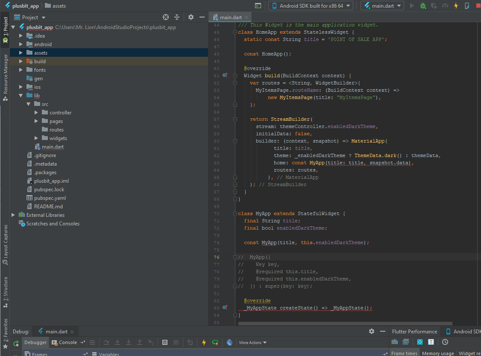Image resolution: width=481 pixels, height=356 pixels.
Task: Click the Flutter Hot Reload lightning icon
Action: pos(456,6)
